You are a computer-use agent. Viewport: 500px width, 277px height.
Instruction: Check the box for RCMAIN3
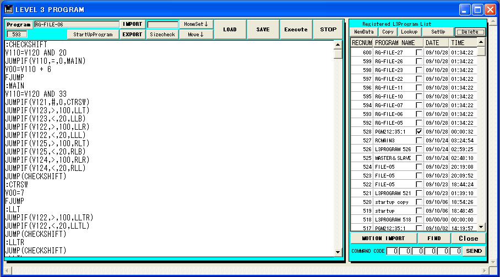[x=419, y=140]
